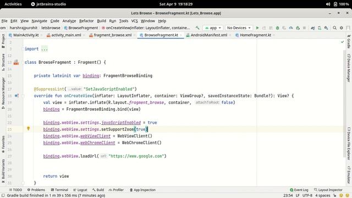
Task: Click the account avatar icon in toolbar
Action: click(x=348, y=28)
